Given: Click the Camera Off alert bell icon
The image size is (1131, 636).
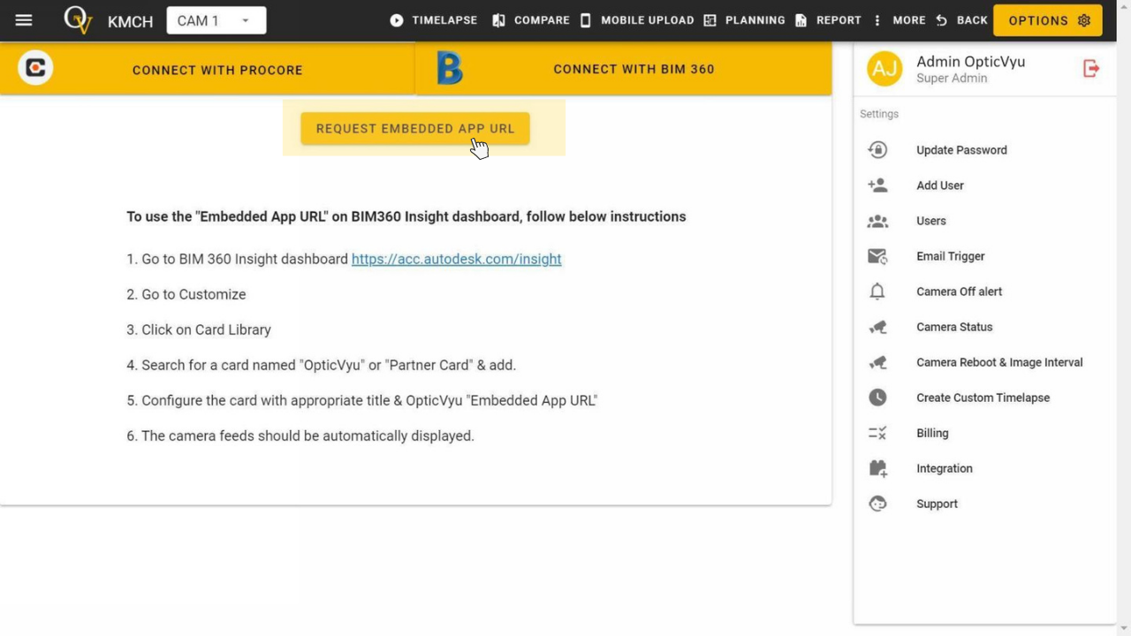Looking at the screenshot, I should (x=877, y=291).
